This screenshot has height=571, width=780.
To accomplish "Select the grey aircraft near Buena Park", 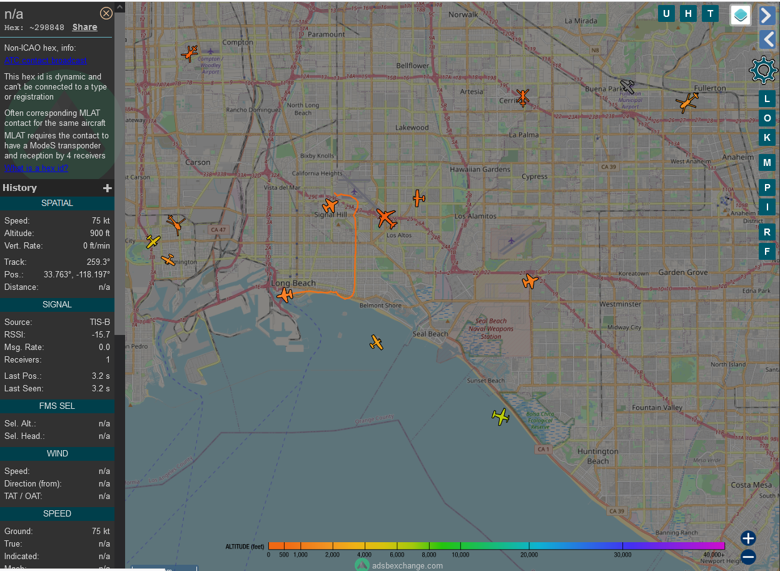I will (627, 86).
